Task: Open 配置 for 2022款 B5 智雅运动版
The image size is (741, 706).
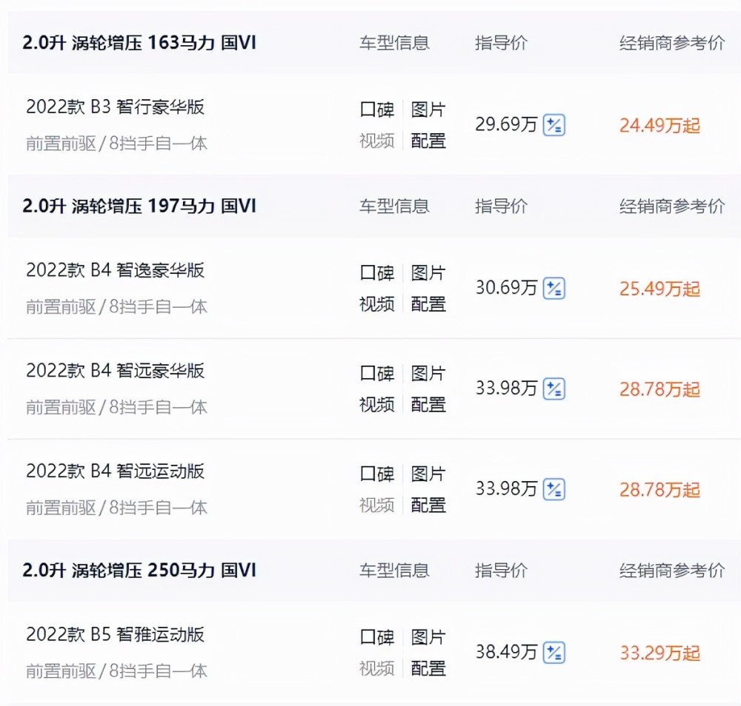Action: point(428,668)
